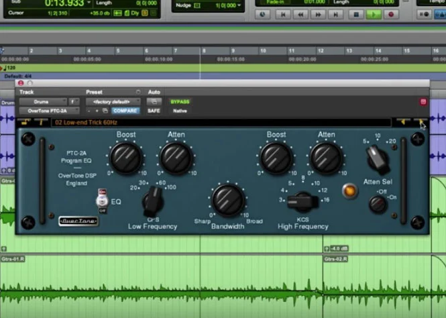Click the low frequency Boost knob
Image resolution: width=446 pixels, height=318 pixels.
click(x=126, y=158)
